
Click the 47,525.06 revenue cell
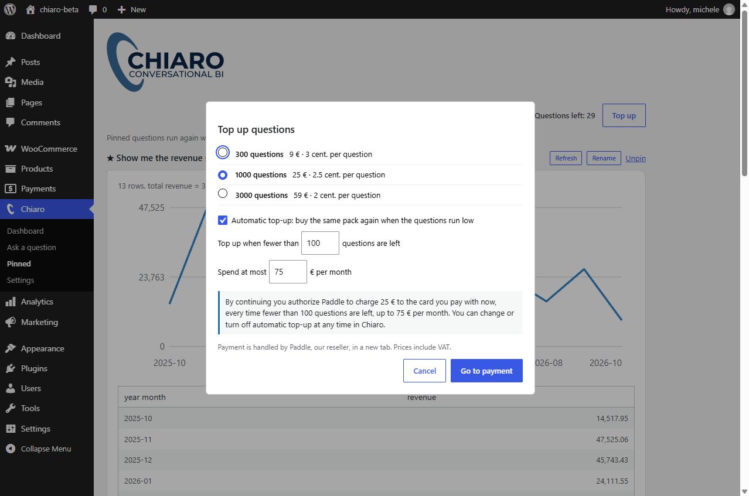[x=612, y=439]
